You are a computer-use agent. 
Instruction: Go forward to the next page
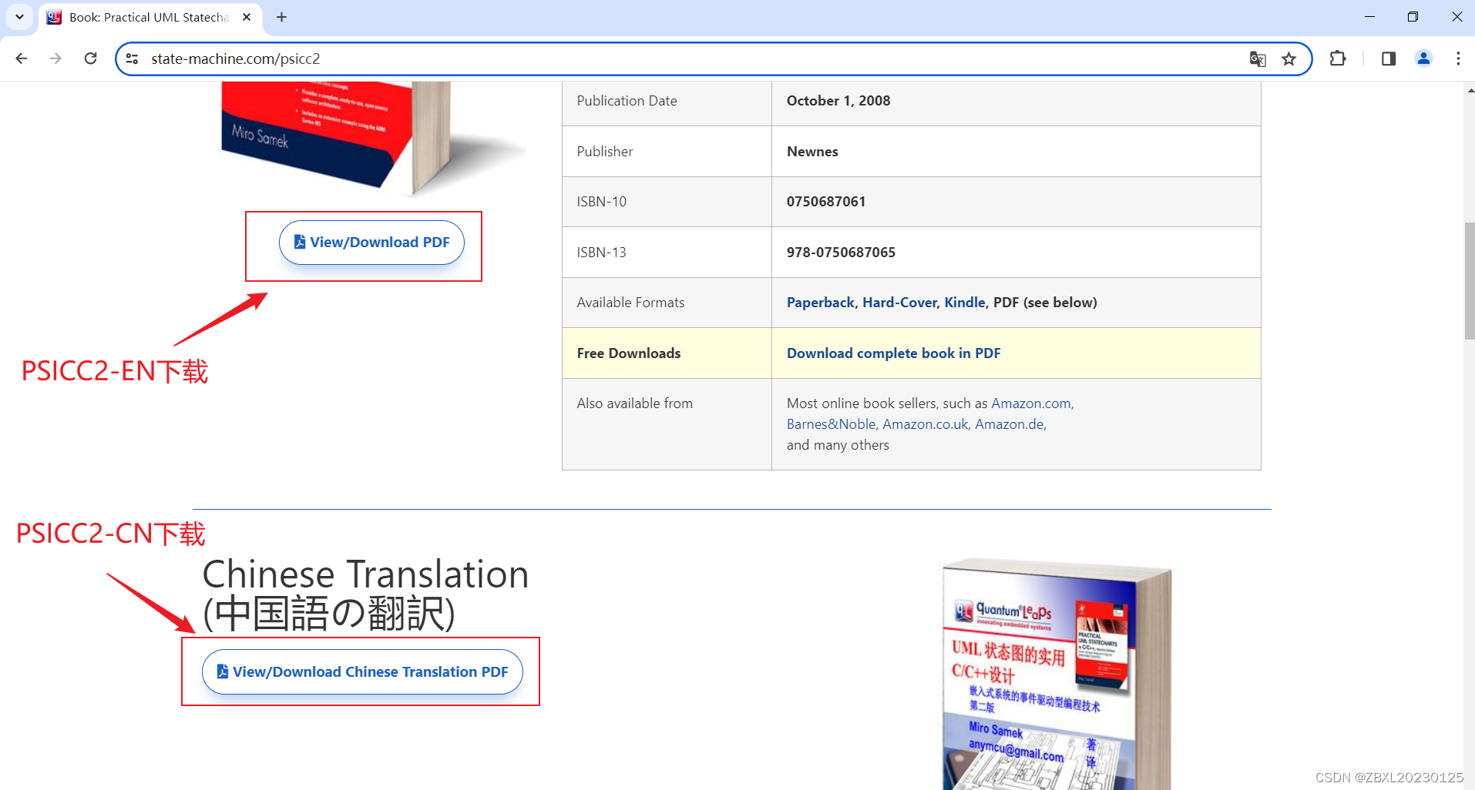[55, 59]
